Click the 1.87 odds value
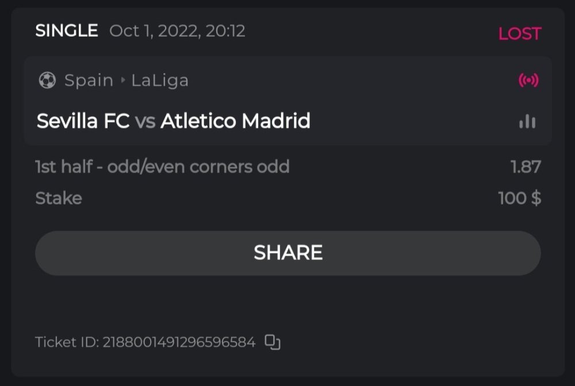This screenshot has height=386, width=575. tap(526, 167)
